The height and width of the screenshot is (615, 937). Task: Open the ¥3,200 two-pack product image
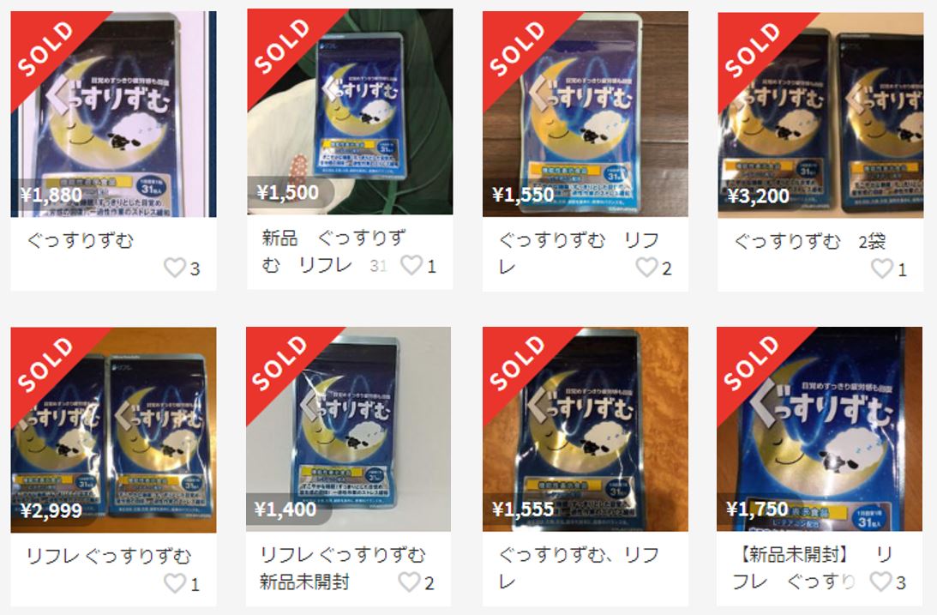pos(820,115)
